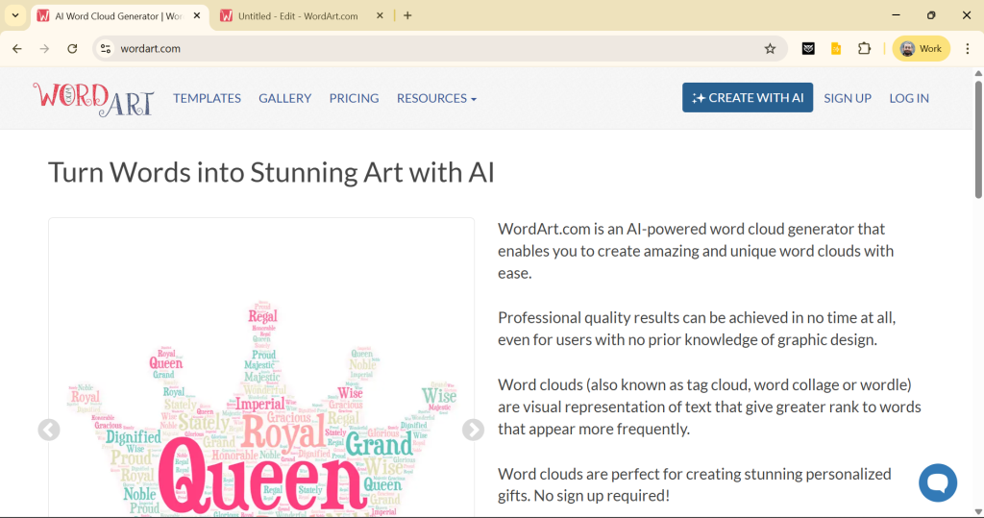Click the WordArt logo
This screenshot has width=984, height=518.
pyautogui.click(x=93, y=98)
